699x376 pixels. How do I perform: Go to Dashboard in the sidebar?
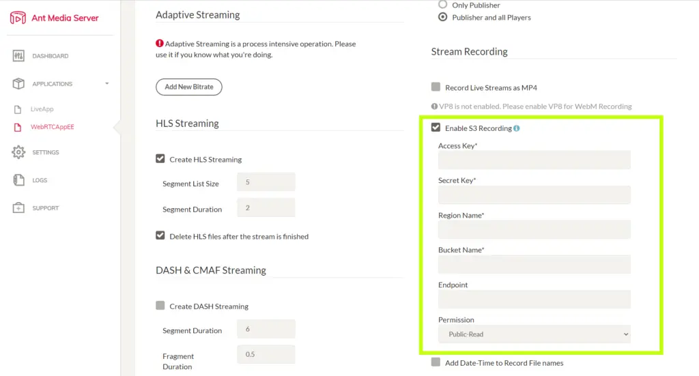coord(51,56)
